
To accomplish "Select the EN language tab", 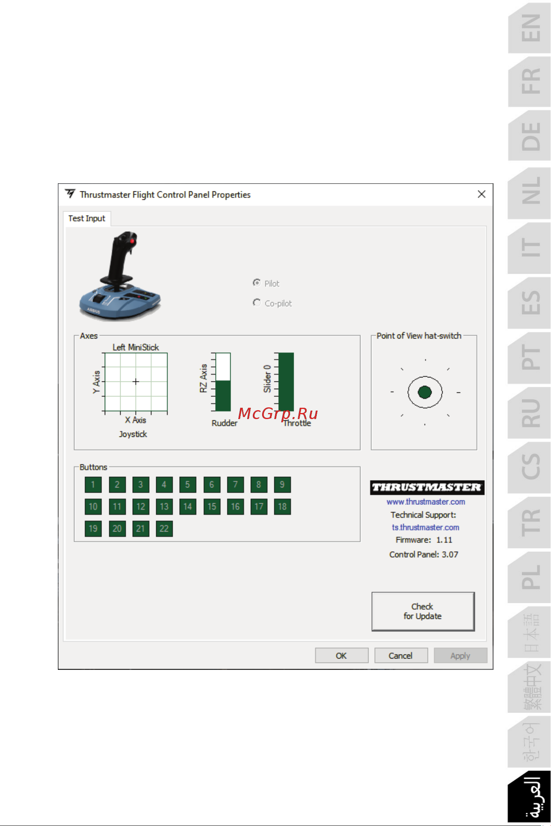I will (530, 28).
